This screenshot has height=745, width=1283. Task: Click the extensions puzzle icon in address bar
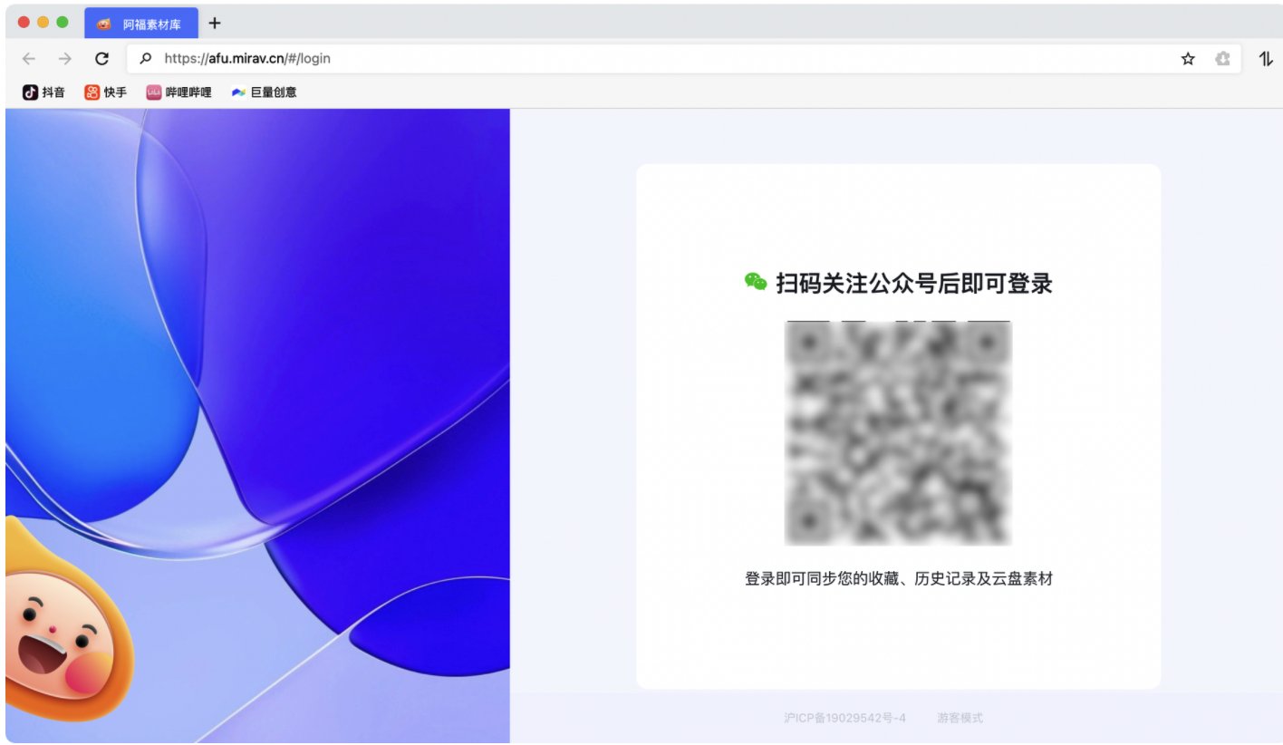[x=1222, y=58]
